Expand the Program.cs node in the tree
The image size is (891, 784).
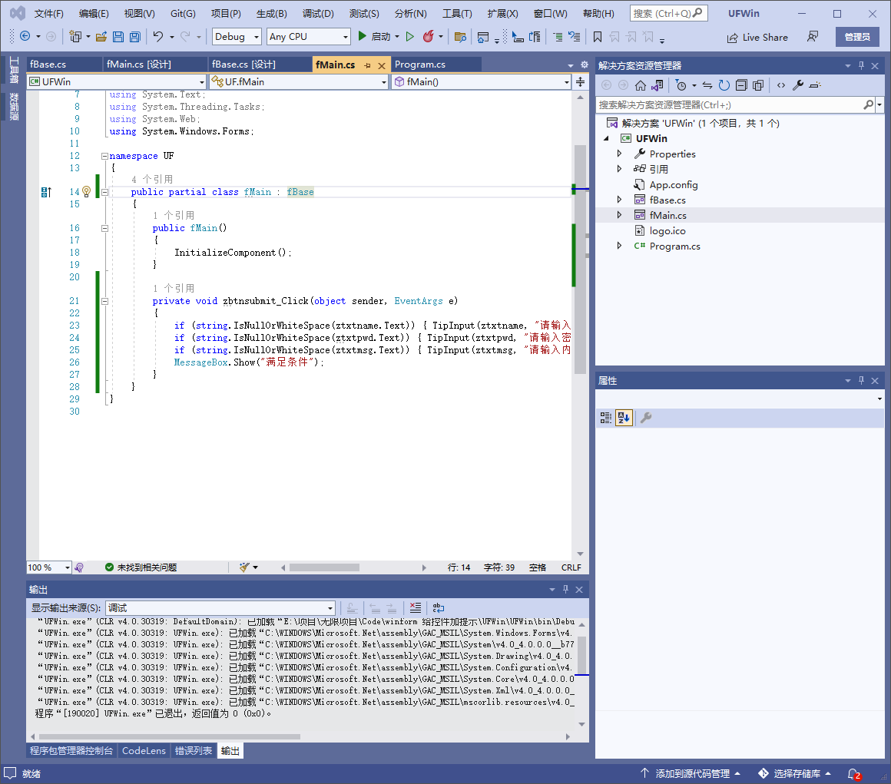[x=619, y=246]
